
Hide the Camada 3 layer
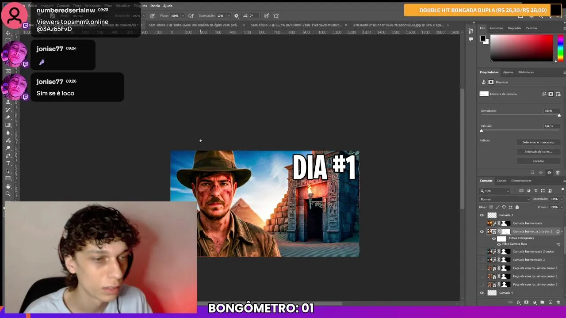click(x=482, y=215)
